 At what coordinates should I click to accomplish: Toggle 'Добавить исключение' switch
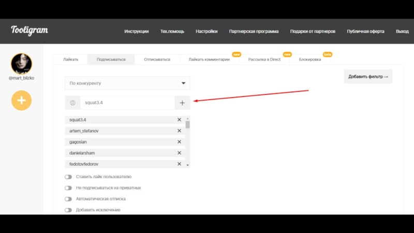[68, 210]
